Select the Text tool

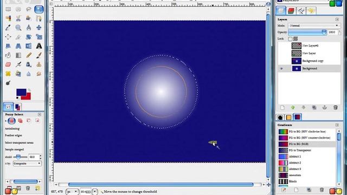point(39,46)
